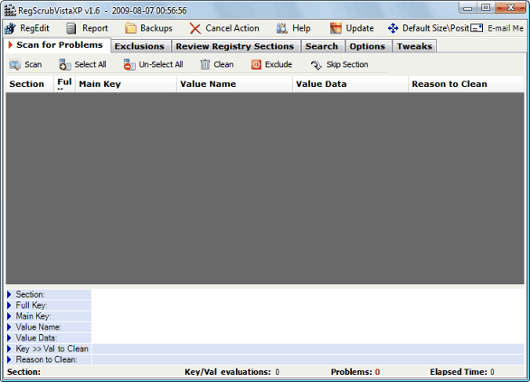Click the E-mail Me icon
530x382 pixels.
tap(477, 28)
